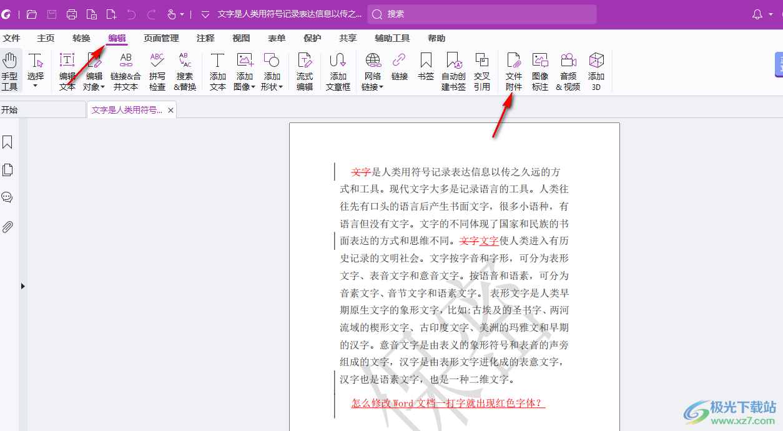Select the 编辑 ribbon tab
Image resolution: width=783 pixels, height=431 pixels.
pos(117,39)
